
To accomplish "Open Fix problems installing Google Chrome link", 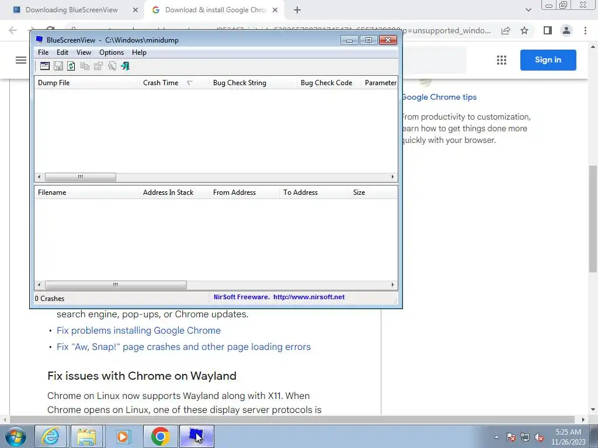I will [x=138, y=330].
